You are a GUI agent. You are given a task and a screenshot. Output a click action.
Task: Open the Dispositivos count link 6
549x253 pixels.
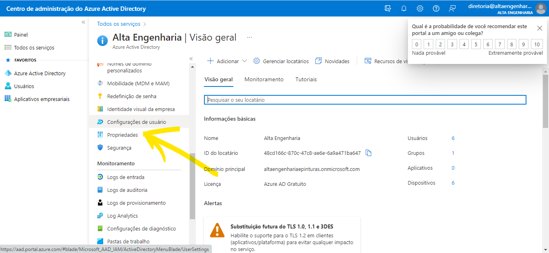(453, 183)
